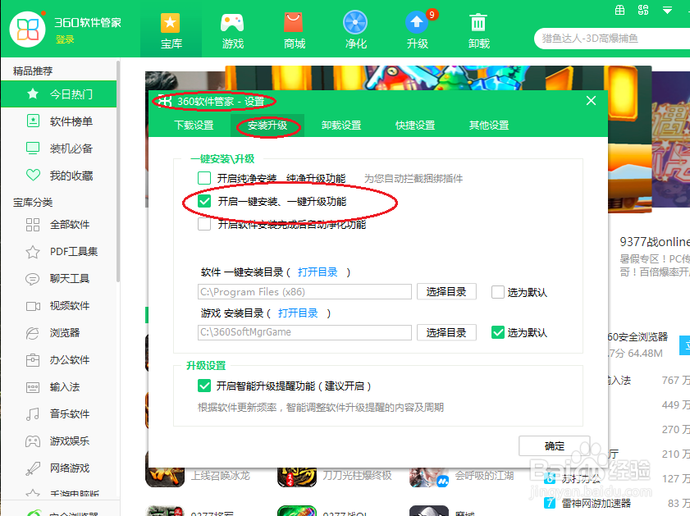Click the 上线召唤冰龙 game thumbnail
The width and height of the screenshot is (690, 516).
[x=165, y=477]
